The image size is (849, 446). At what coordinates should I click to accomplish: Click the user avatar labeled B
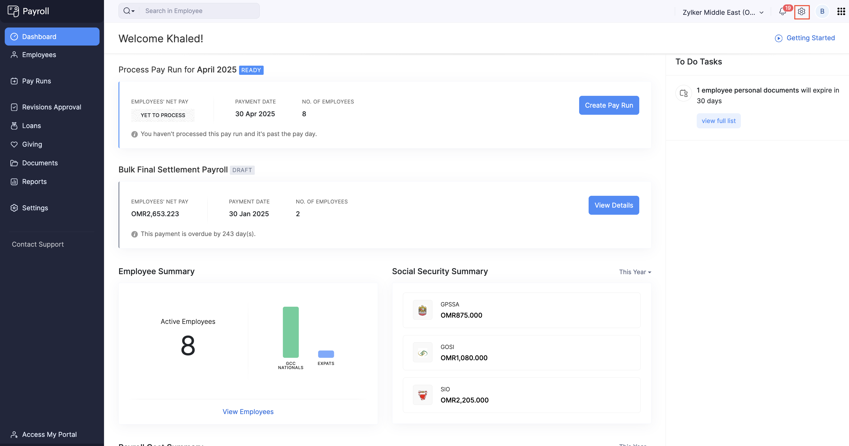pyautogui.click(x=822, y=12)
